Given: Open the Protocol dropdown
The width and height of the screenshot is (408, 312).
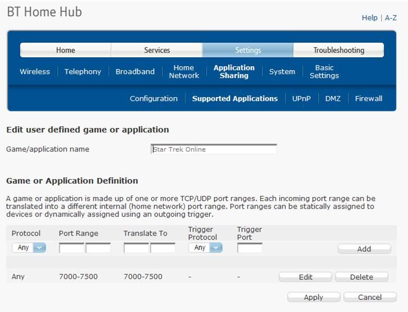Looking at the screenshot, I should 29,247.
